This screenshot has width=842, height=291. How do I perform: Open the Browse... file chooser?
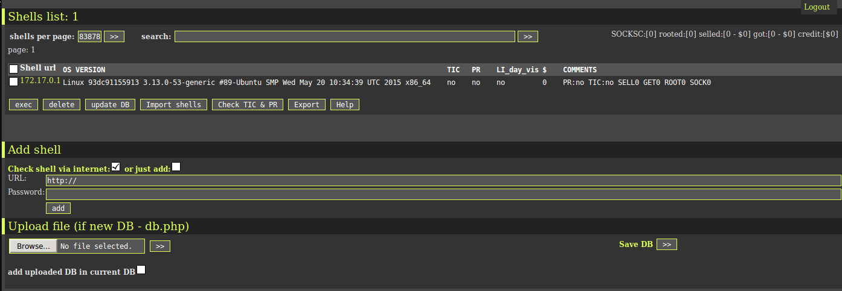tap(33, 246)
